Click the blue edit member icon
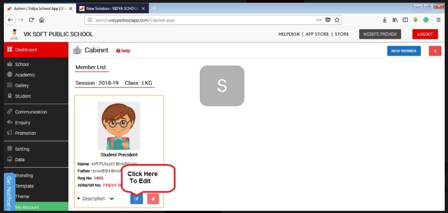The image size is (448, 213). [x=136, y=199]
